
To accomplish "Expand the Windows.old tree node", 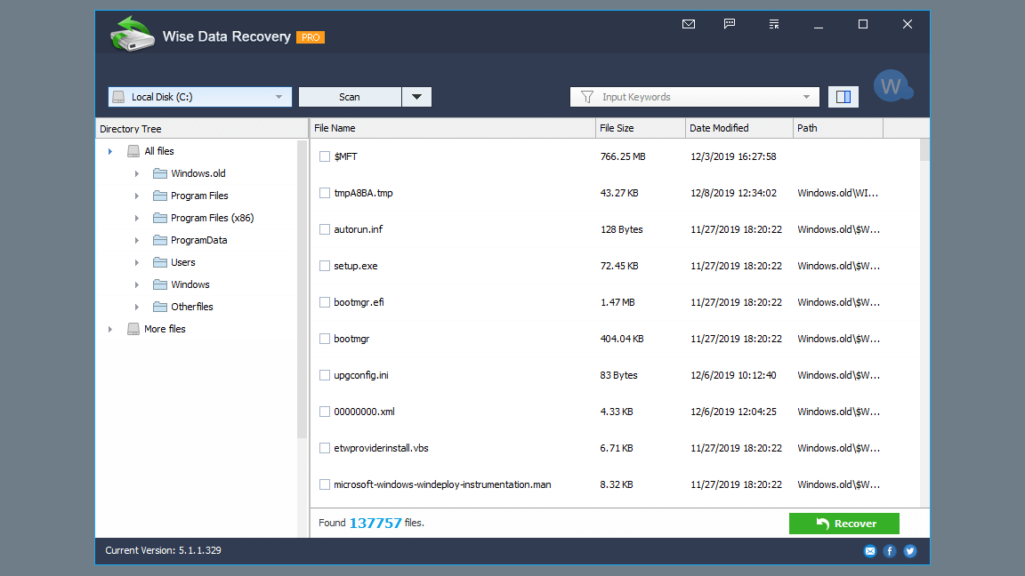I will (137, 173).
